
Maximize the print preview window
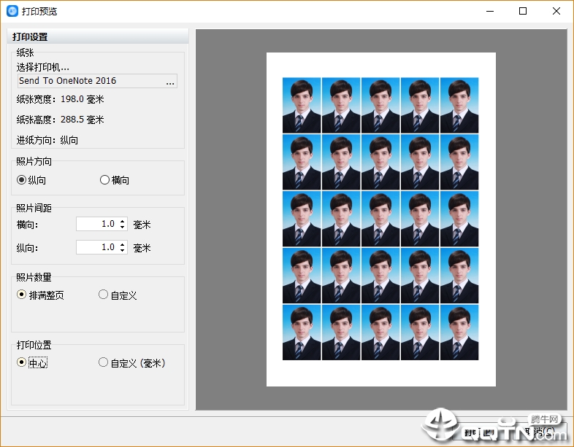[x=522, y=11]
